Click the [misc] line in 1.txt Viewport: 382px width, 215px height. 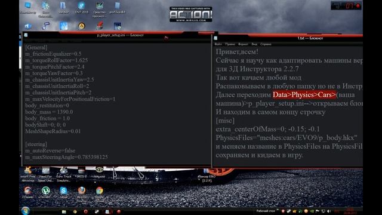(225, 121)
